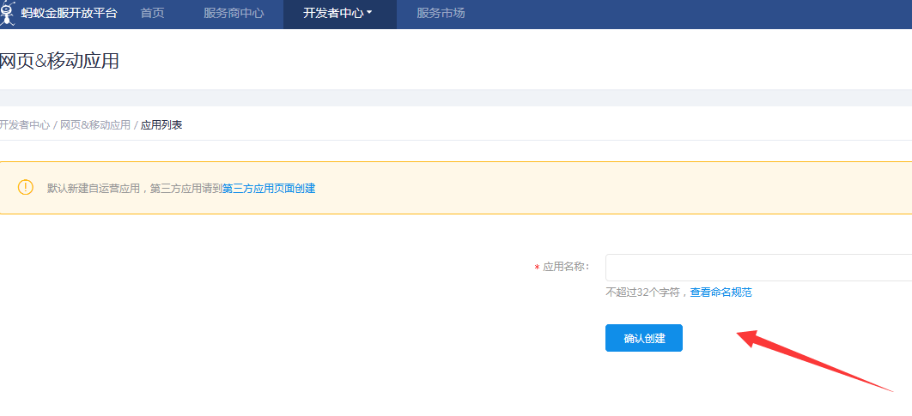Select 应用列表 in the breadcrumb
The width and height of the screenshot is (912, 416).
[x=161, y=125]
